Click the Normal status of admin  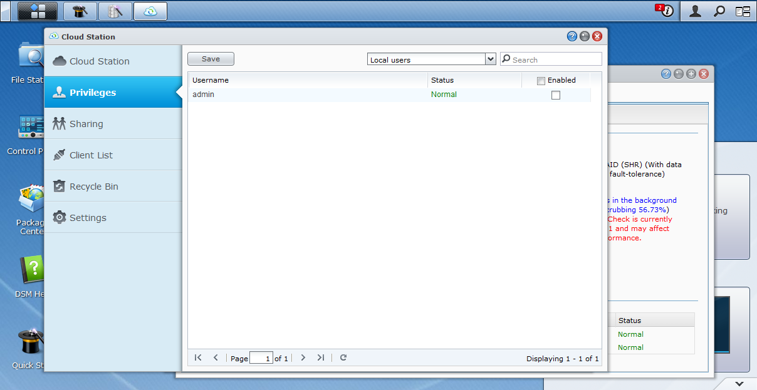coord(444,95)
